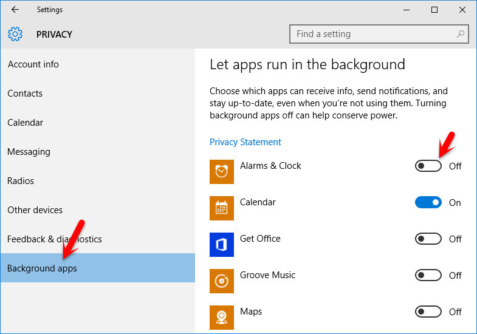Click the Calendar app icon
The image size is (477, 334).
221,208
